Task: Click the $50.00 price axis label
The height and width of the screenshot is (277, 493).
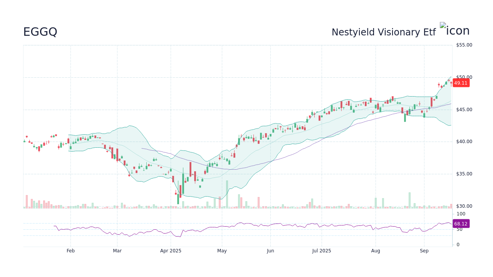Action: pyautogui.click(x=464, y=77)
